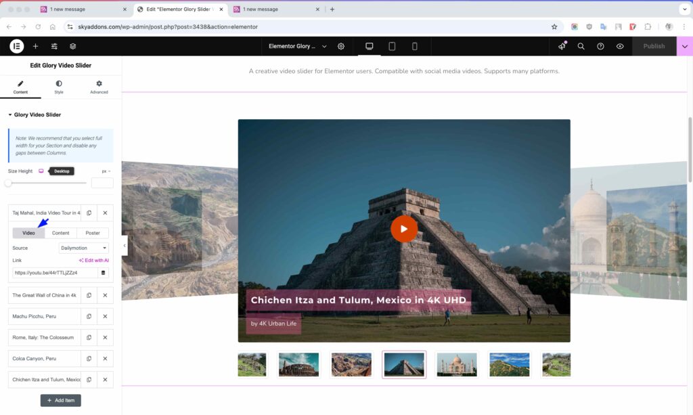Viewport: 693px width, 415px height.
Task: Select the item's Content tab
Action: point(60,233)
